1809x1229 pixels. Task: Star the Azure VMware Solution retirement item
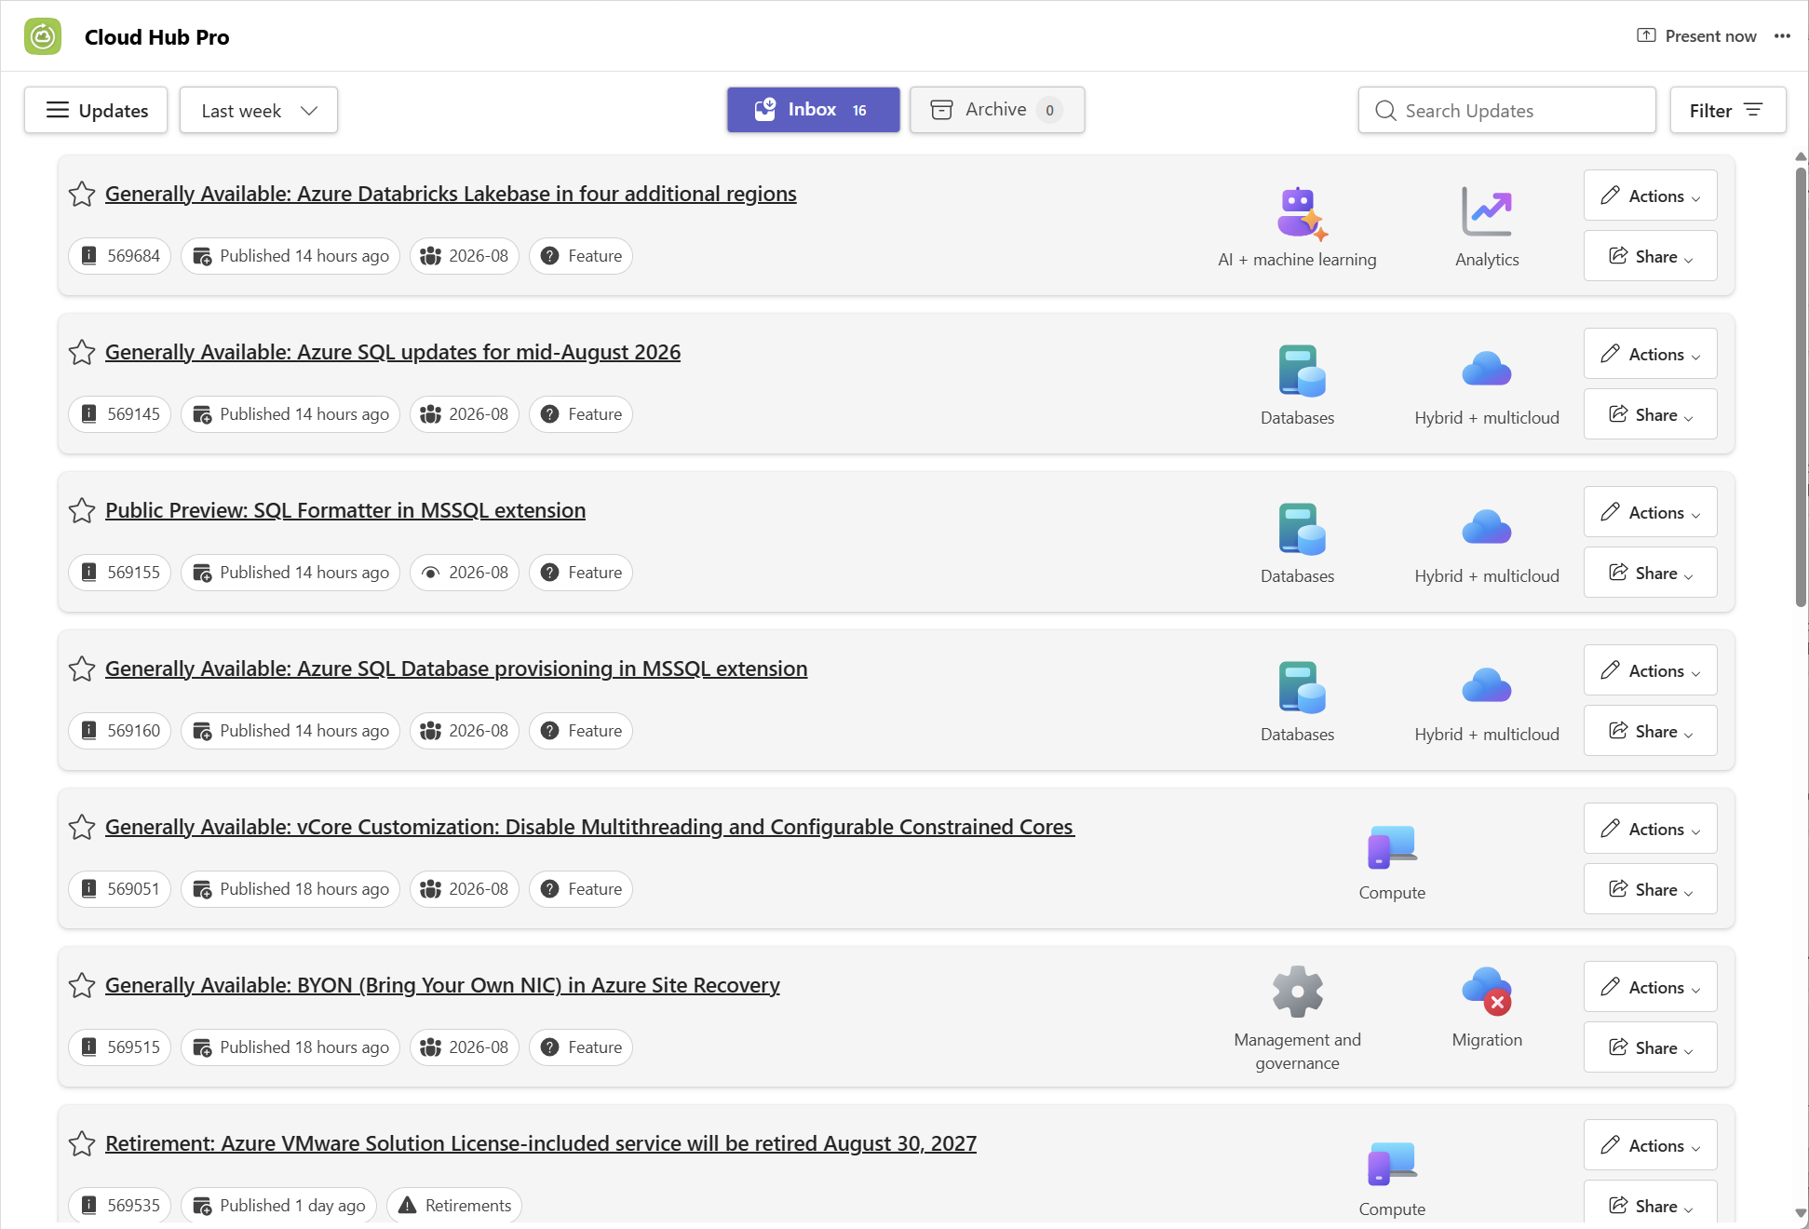82,1143
